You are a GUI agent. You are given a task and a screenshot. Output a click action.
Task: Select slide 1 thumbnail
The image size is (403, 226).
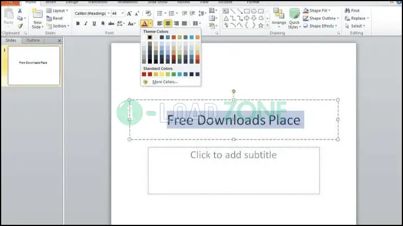pos(34,66)
